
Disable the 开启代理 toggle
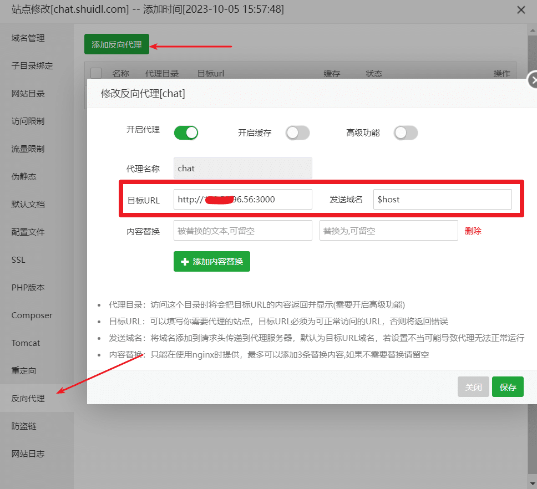(186, 133)
